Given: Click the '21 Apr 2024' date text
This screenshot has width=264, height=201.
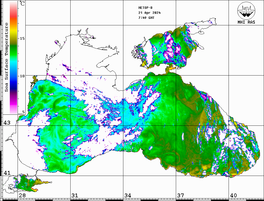Looking at the screenshot, I should click(149, 13).
